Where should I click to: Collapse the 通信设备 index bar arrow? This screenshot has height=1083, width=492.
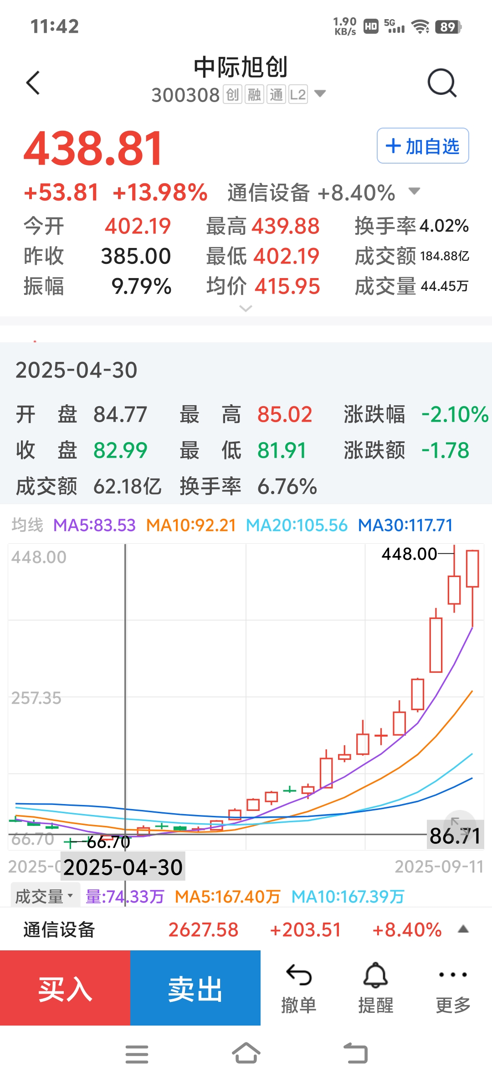(x=463, y=929)
